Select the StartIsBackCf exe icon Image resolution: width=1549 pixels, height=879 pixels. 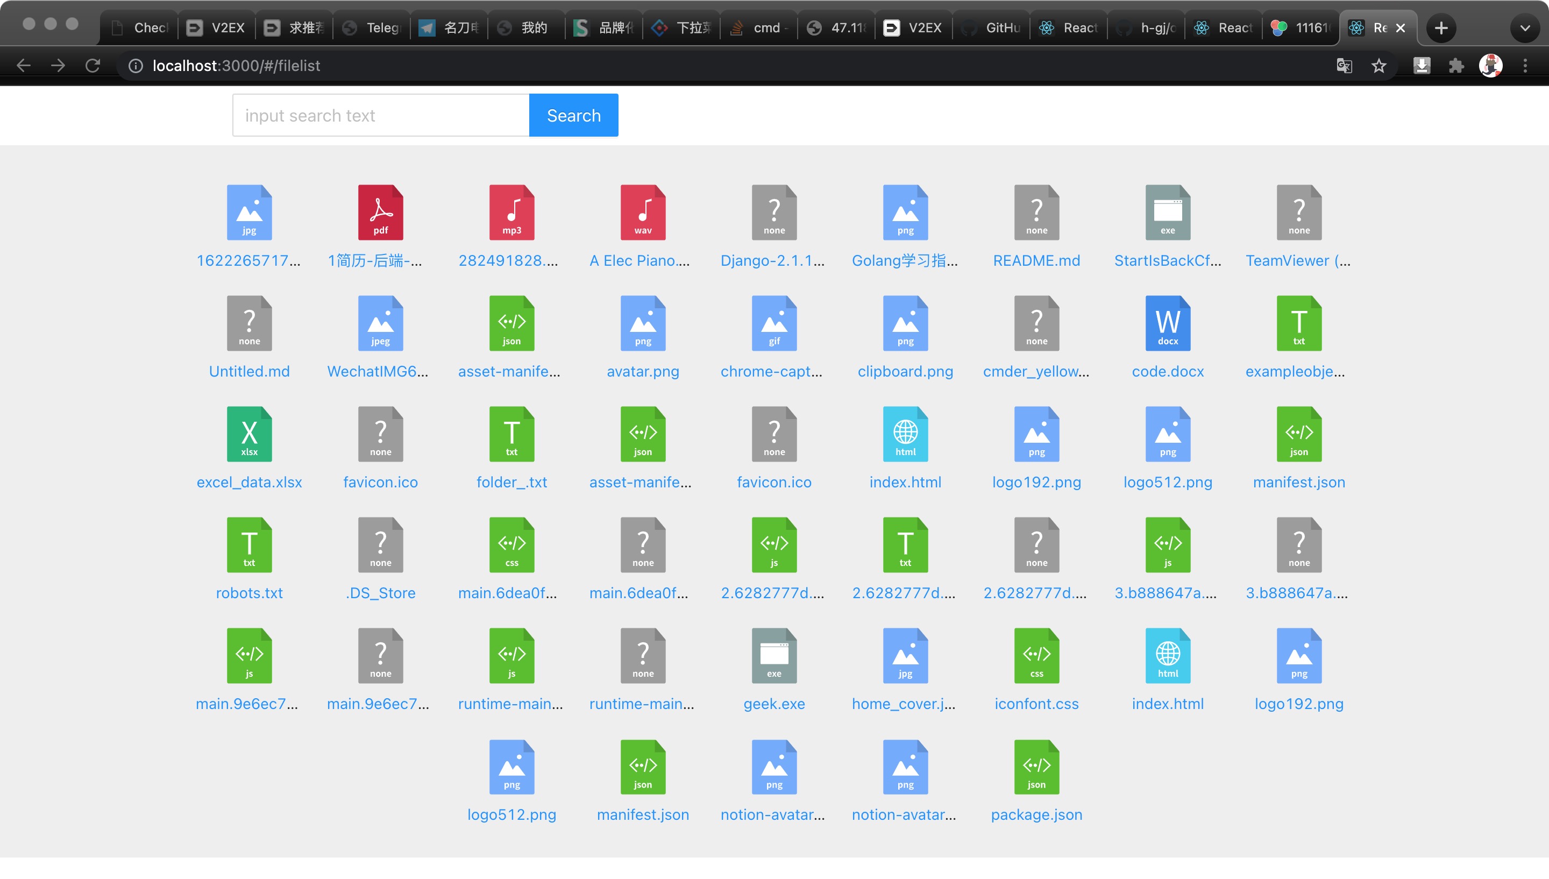point(1168,212)
